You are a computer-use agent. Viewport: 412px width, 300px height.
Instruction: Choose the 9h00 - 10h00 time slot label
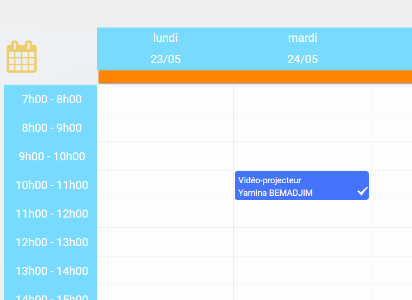[x=52, y=156]
